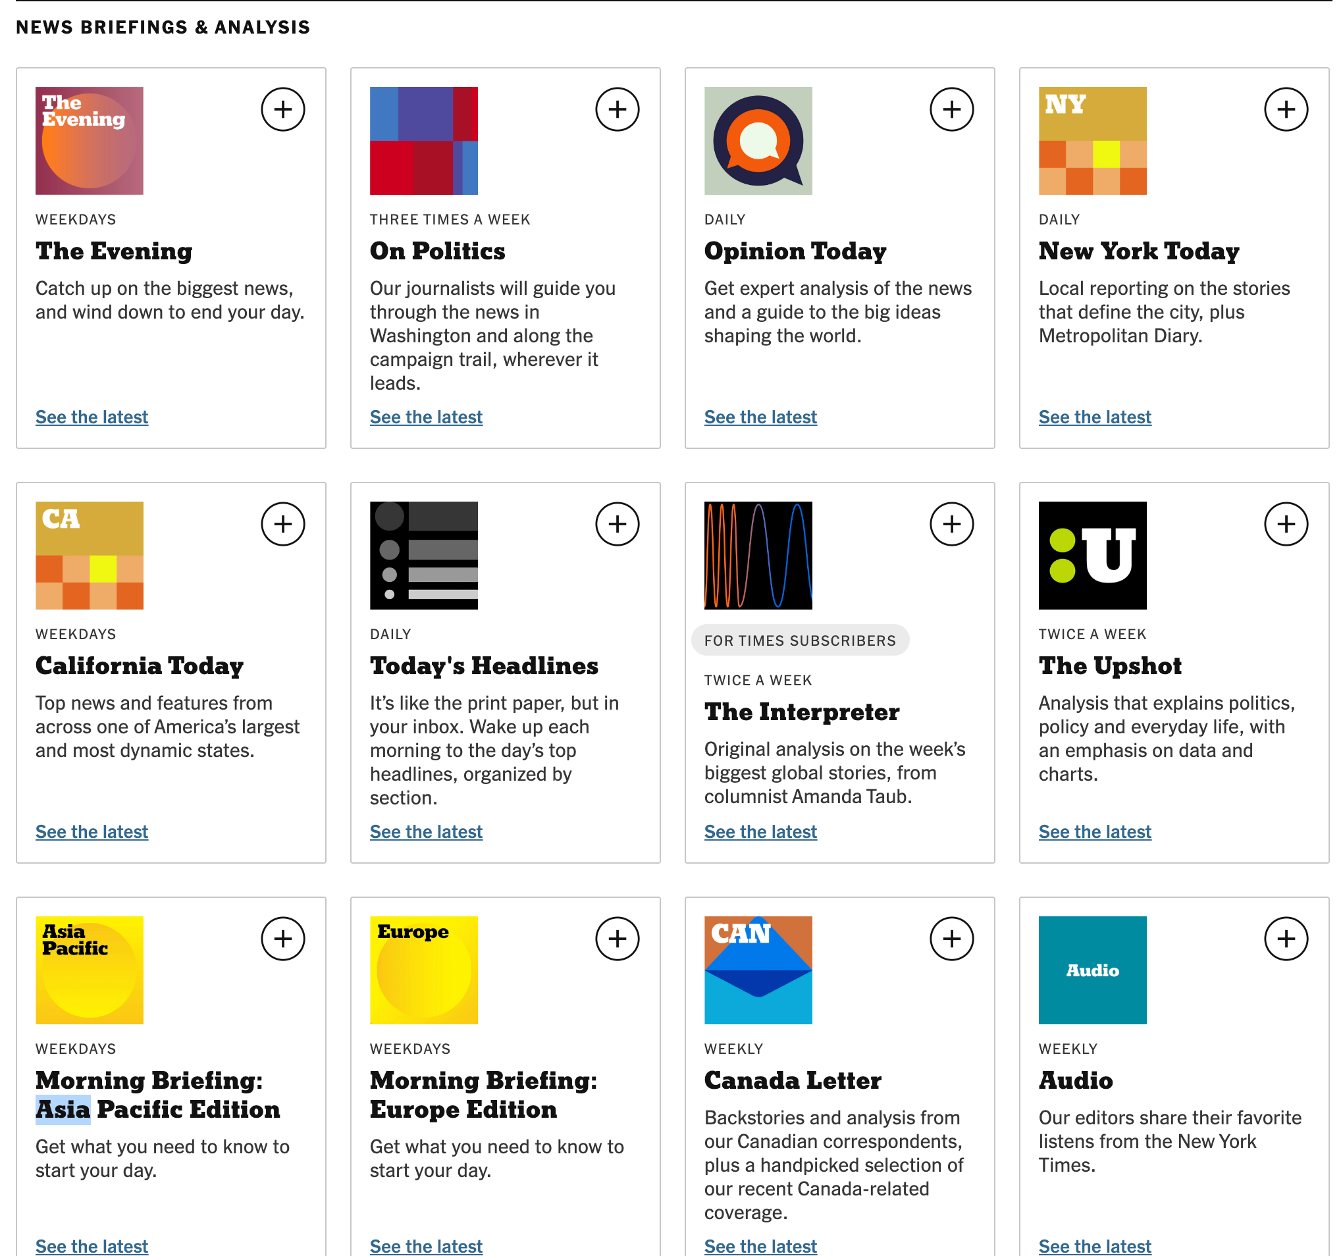Click Today's Headlines list thumbnail
The image size is (1343, 1256).
423,556
